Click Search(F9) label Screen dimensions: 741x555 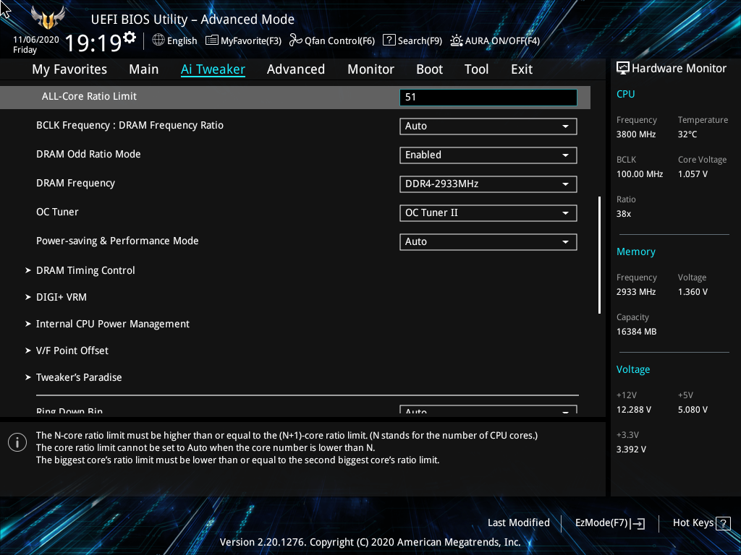point(420,41)
